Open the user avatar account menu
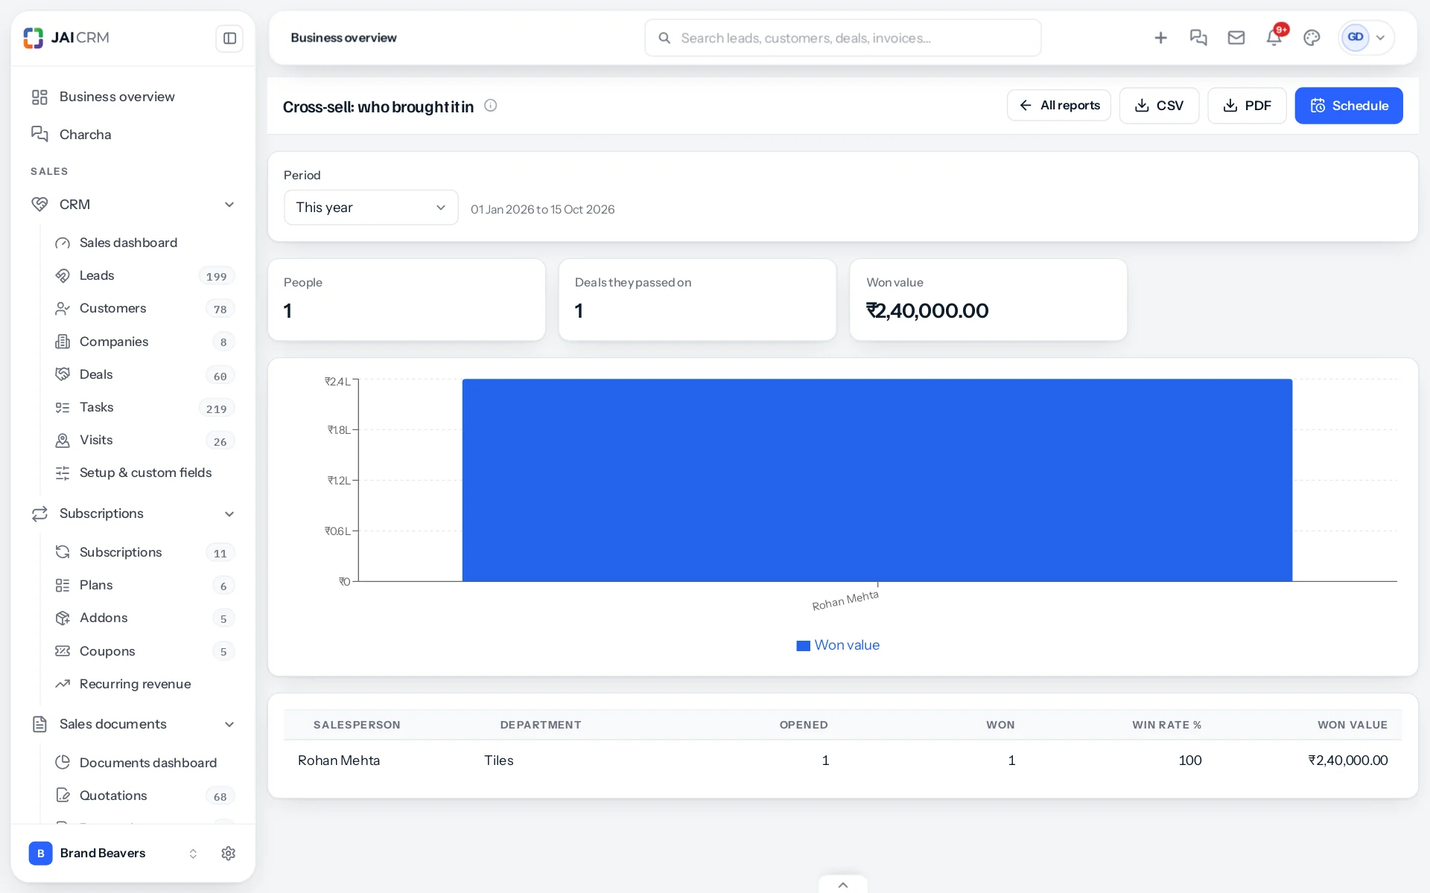1430x893 pixels. click(x=1366, y=38)
